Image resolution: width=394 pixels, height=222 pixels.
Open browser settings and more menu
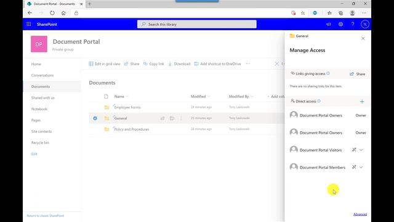tap(364, 13)
